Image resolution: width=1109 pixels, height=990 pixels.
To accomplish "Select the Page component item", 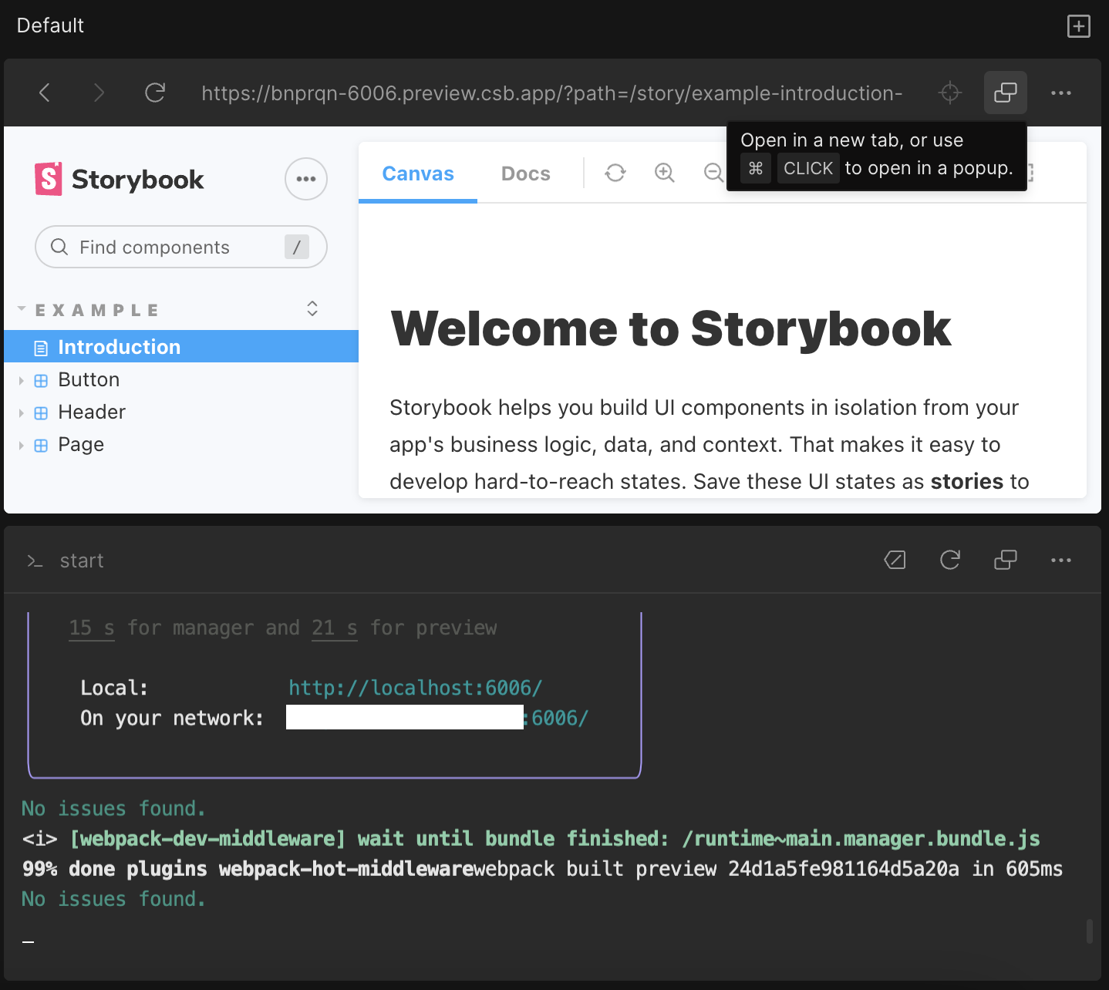I will tap(81, 445).
